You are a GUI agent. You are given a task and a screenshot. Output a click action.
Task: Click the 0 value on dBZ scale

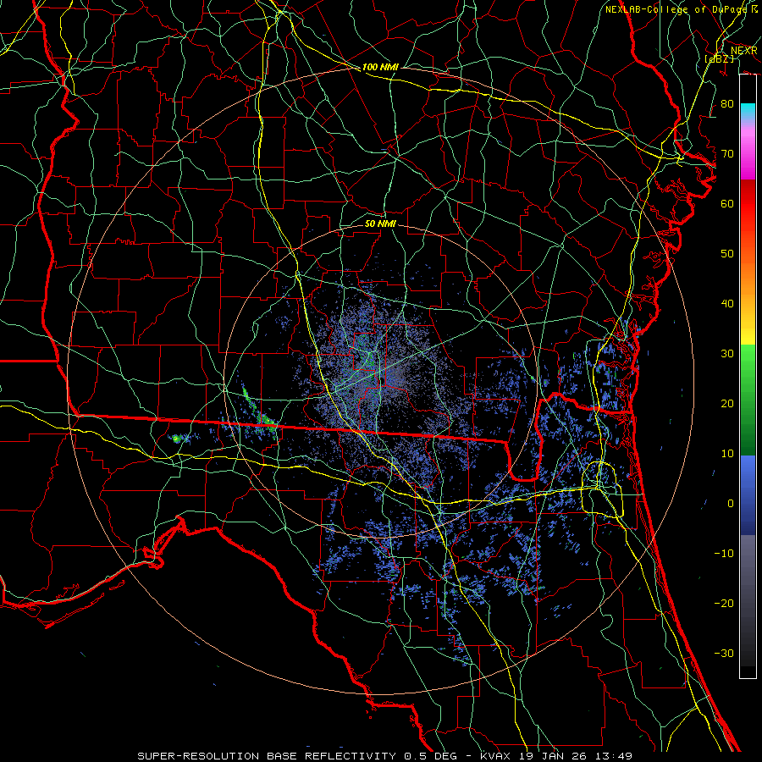tap(731, 504)
